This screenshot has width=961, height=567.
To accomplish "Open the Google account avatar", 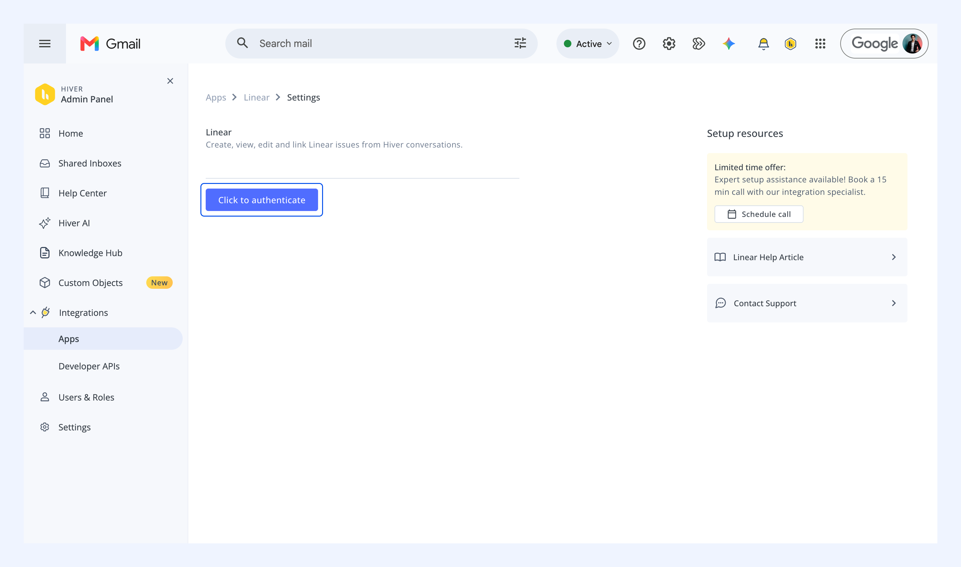I will 912,44.
